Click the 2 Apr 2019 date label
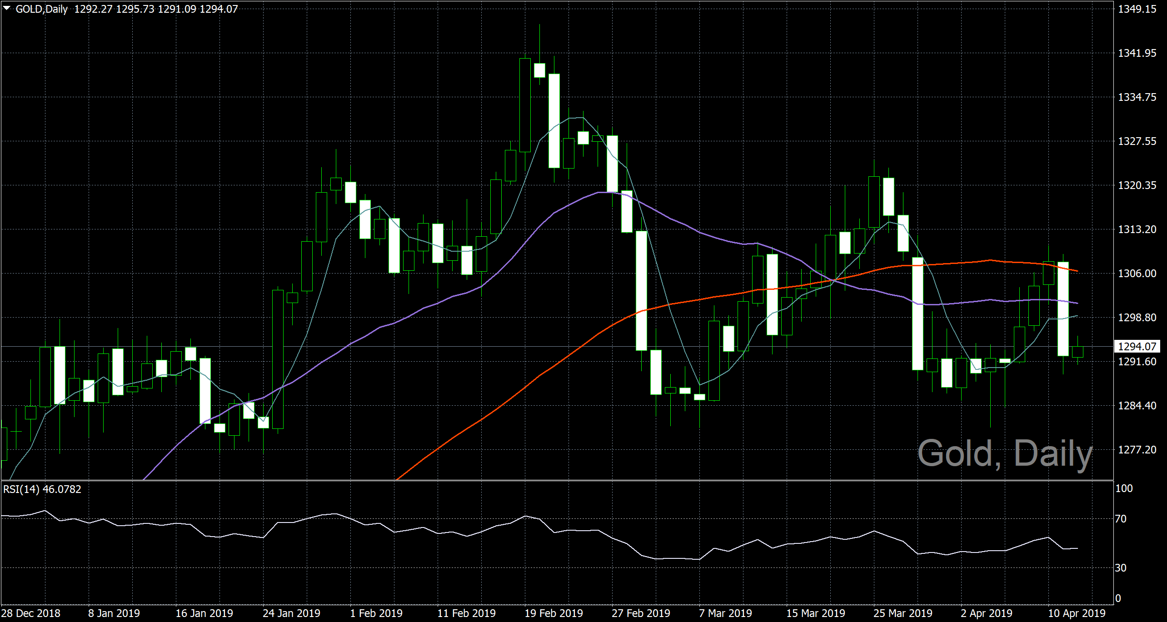The width and height of the screenshot is (1167, 622). point(987,613)
